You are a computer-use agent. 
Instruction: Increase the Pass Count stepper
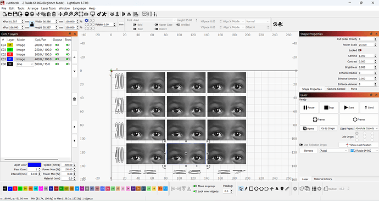coord(40,169)
